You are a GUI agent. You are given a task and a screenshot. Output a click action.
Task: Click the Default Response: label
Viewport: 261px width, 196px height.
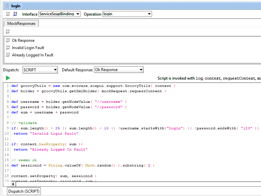(78, 70)
